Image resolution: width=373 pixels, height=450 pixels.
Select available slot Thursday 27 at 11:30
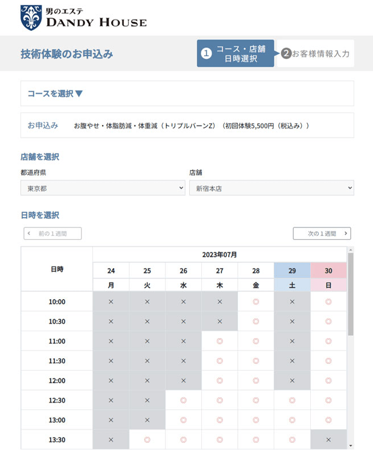220,361
